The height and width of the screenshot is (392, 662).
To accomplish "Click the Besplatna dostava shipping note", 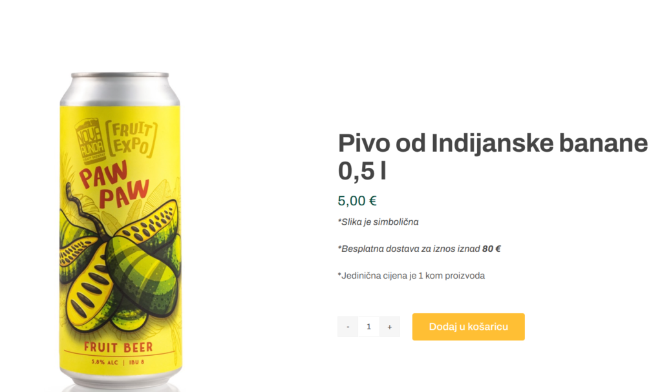I will (x=419, y=249).
